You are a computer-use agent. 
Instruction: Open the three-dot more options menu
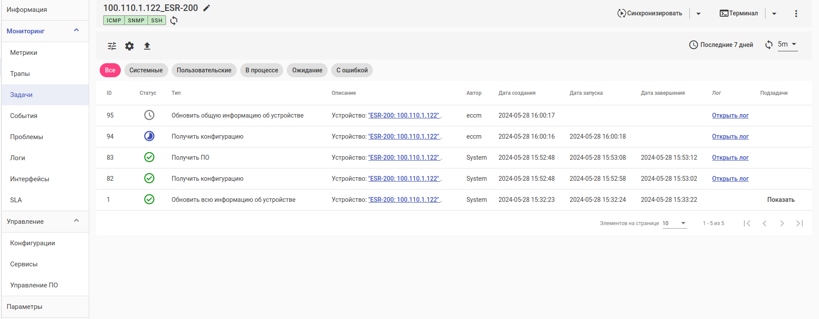pyautogui.click(x=796, y=14)
